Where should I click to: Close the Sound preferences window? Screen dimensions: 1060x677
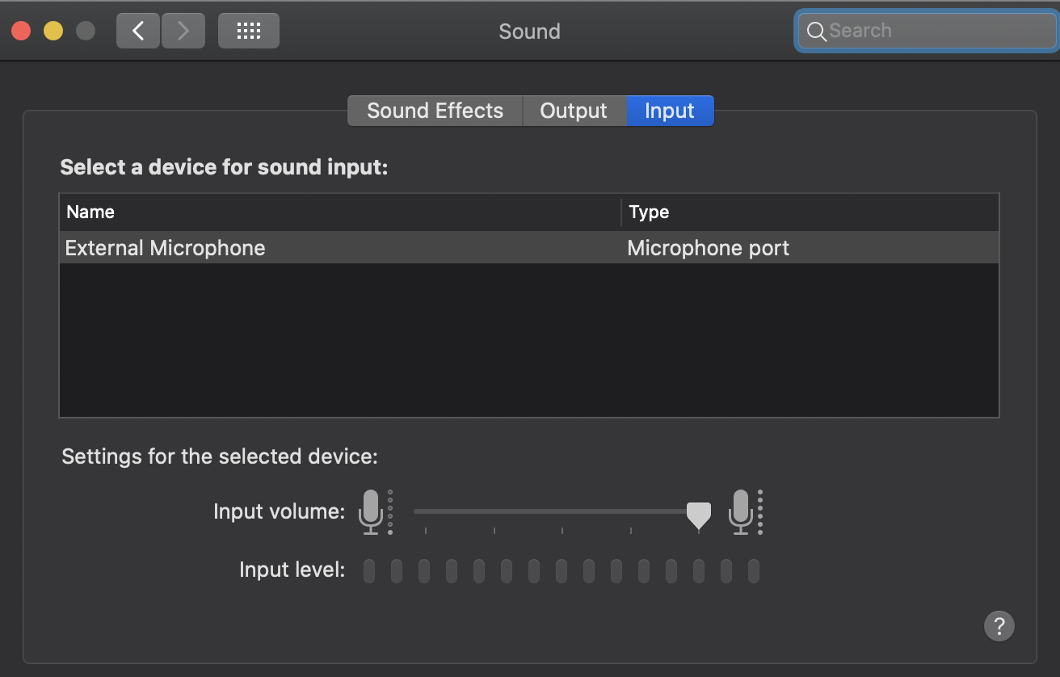21,32
